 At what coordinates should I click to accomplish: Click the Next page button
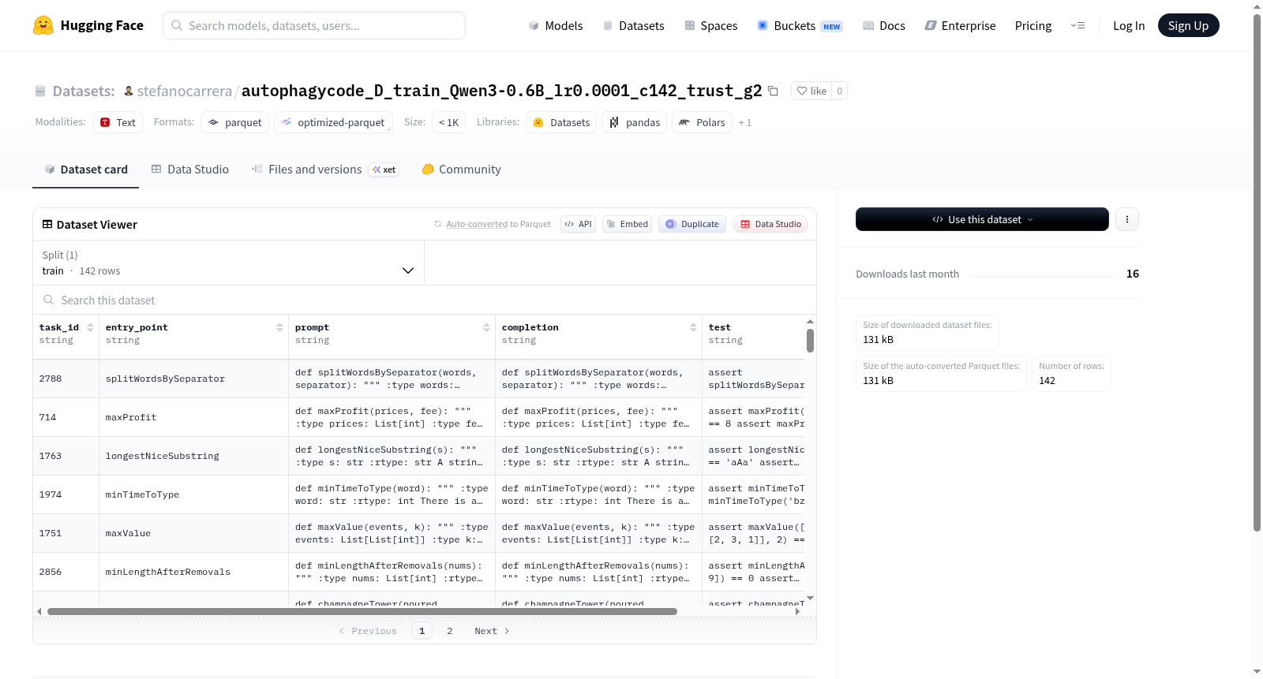[492, 631]
